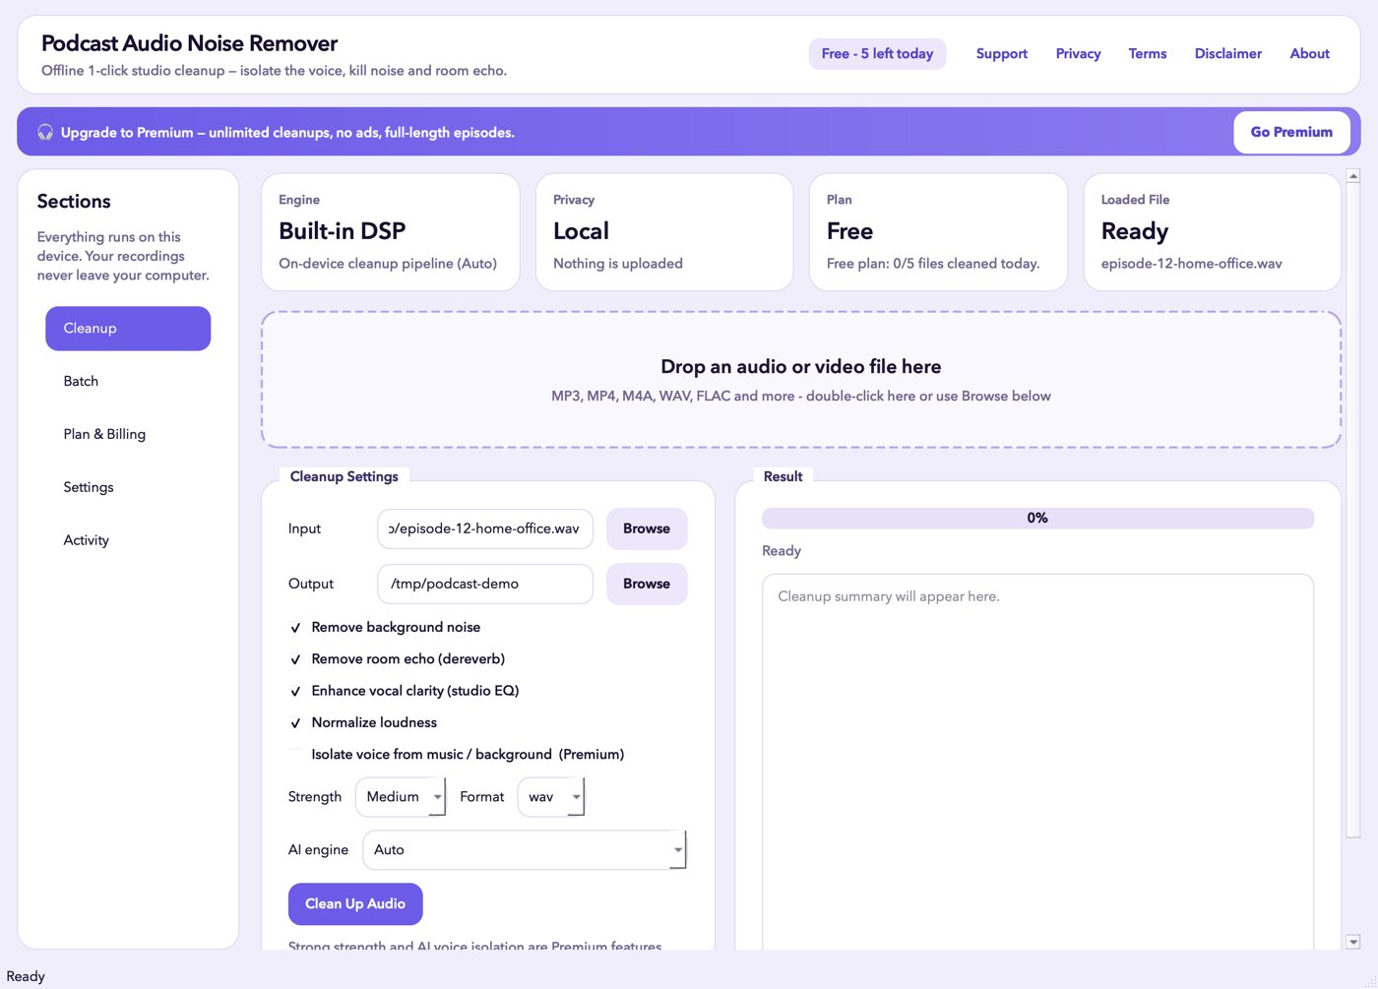The width and height of the screenshot is (1378, 989).
Task: Click the loaded file name episode-12-home-office.wav
Action: tap(1191, 264)
